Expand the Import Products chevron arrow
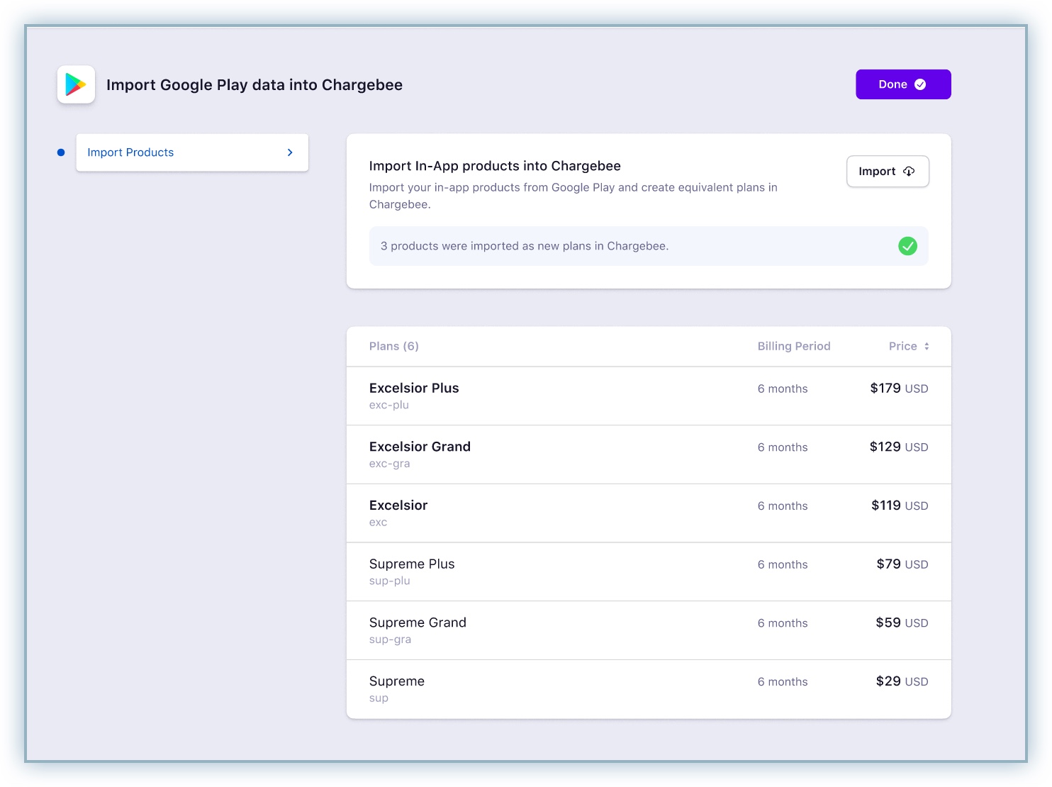 click(290, 152)
